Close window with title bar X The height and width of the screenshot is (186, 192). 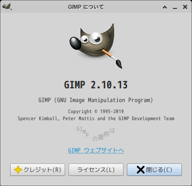(x=185, y=7)
